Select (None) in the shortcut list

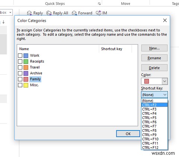[154, 101]
